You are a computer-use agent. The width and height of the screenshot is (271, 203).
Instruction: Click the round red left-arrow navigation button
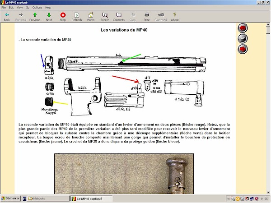tap(243, 28)
